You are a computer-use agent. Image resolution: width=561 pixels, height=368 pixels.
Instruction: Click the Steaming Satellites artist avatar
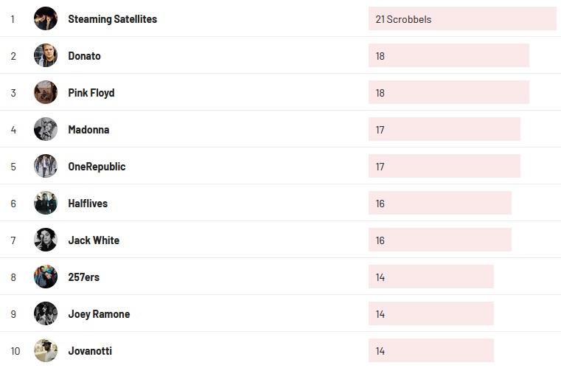pyautogui.click(x=46, y=18)
